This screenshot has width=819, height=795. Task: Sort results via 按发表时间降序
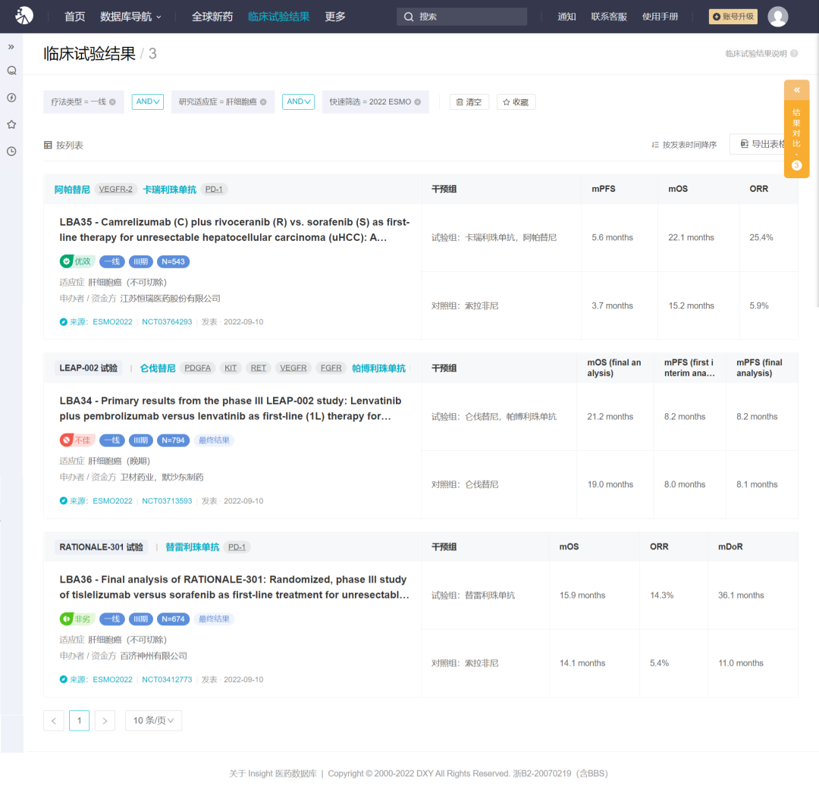684,145
